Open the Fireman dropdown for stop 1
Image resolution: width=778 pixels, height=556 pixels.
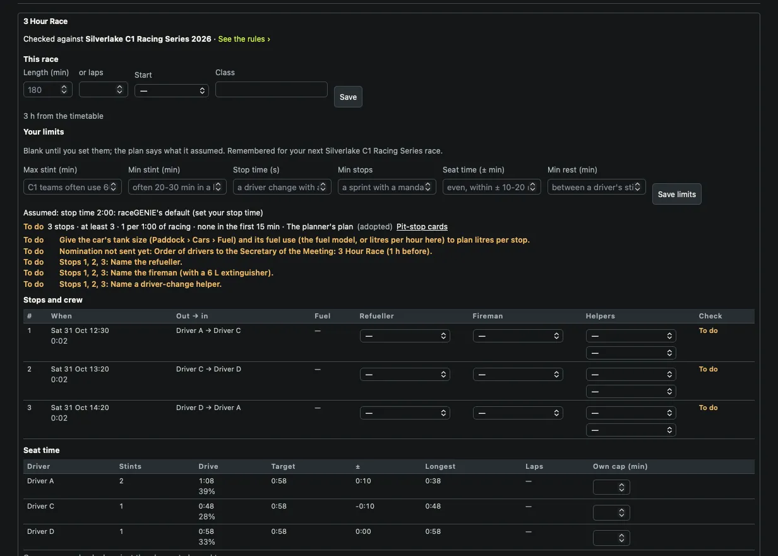coord(518,336)
